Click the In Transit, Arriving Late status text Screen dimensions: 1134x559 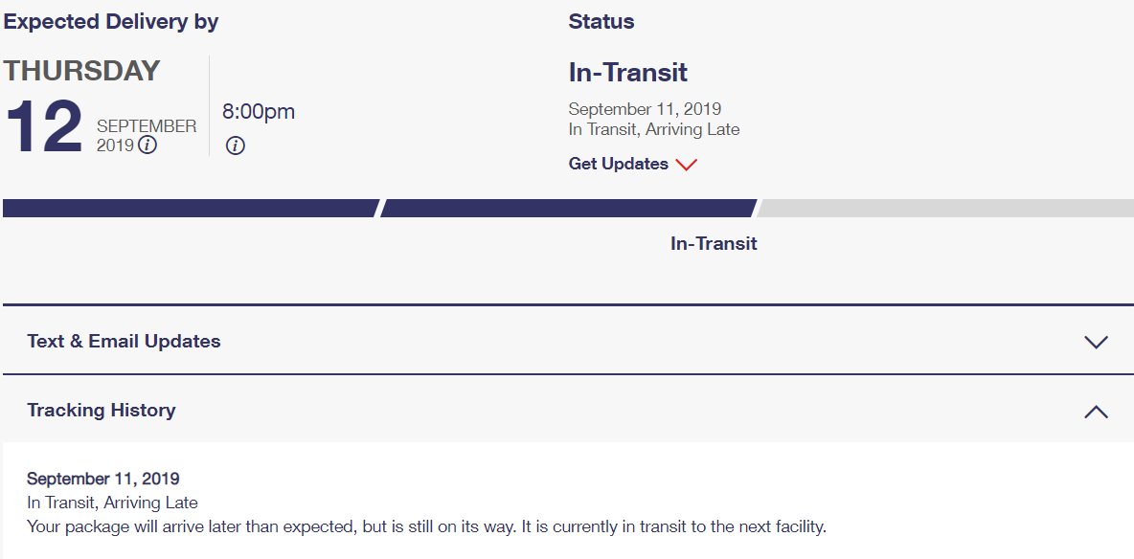[x=654, y=129]
